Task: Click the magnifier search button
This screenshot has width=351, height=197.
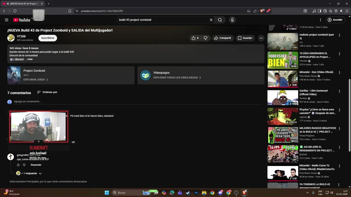Action: tap(220, 20)
